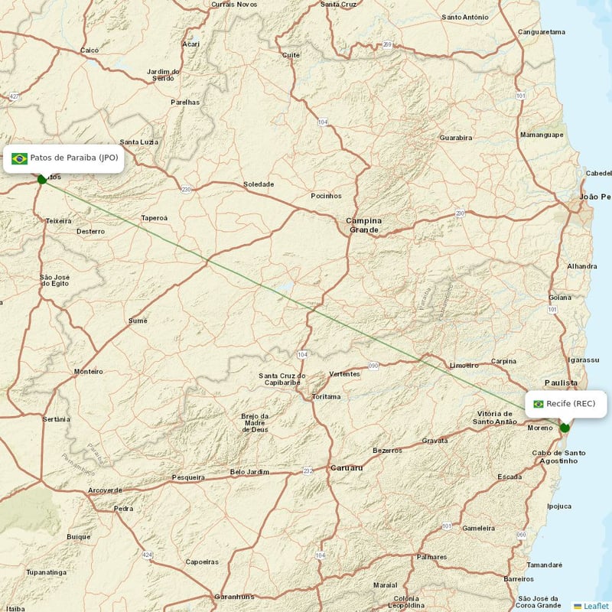Click the Capoeiras town label
Image resolution: width=612 pixels, height=612 pixels.
click(x=202, y=562)
